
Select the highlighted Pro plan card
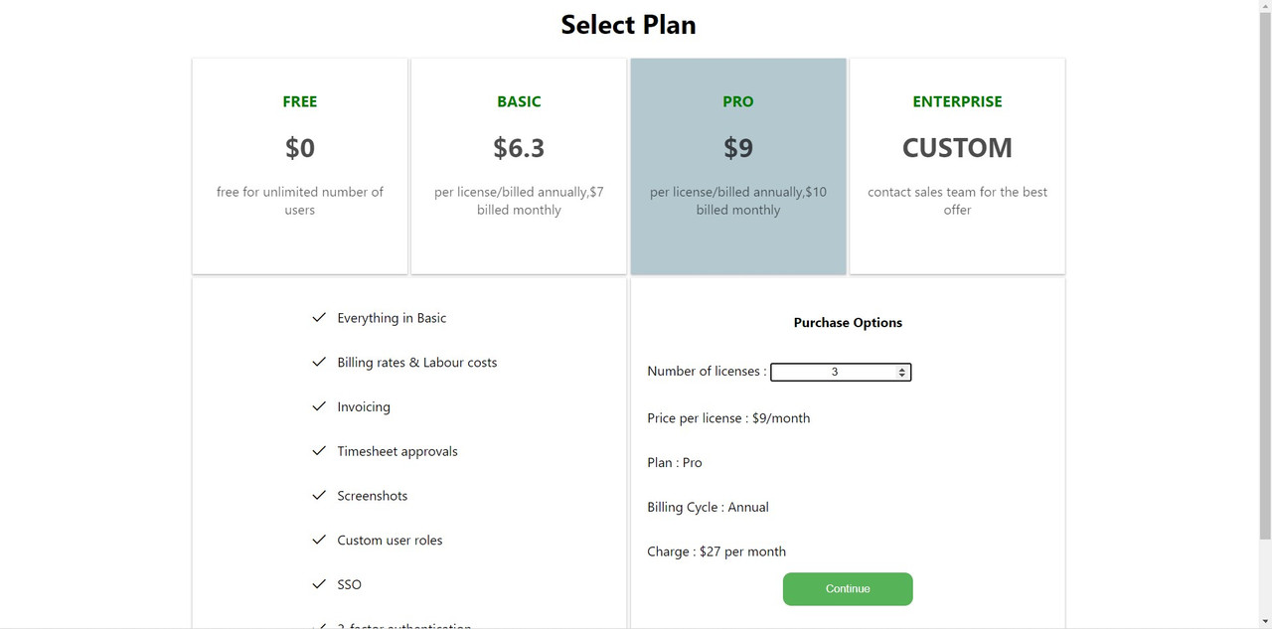[738, 166]
